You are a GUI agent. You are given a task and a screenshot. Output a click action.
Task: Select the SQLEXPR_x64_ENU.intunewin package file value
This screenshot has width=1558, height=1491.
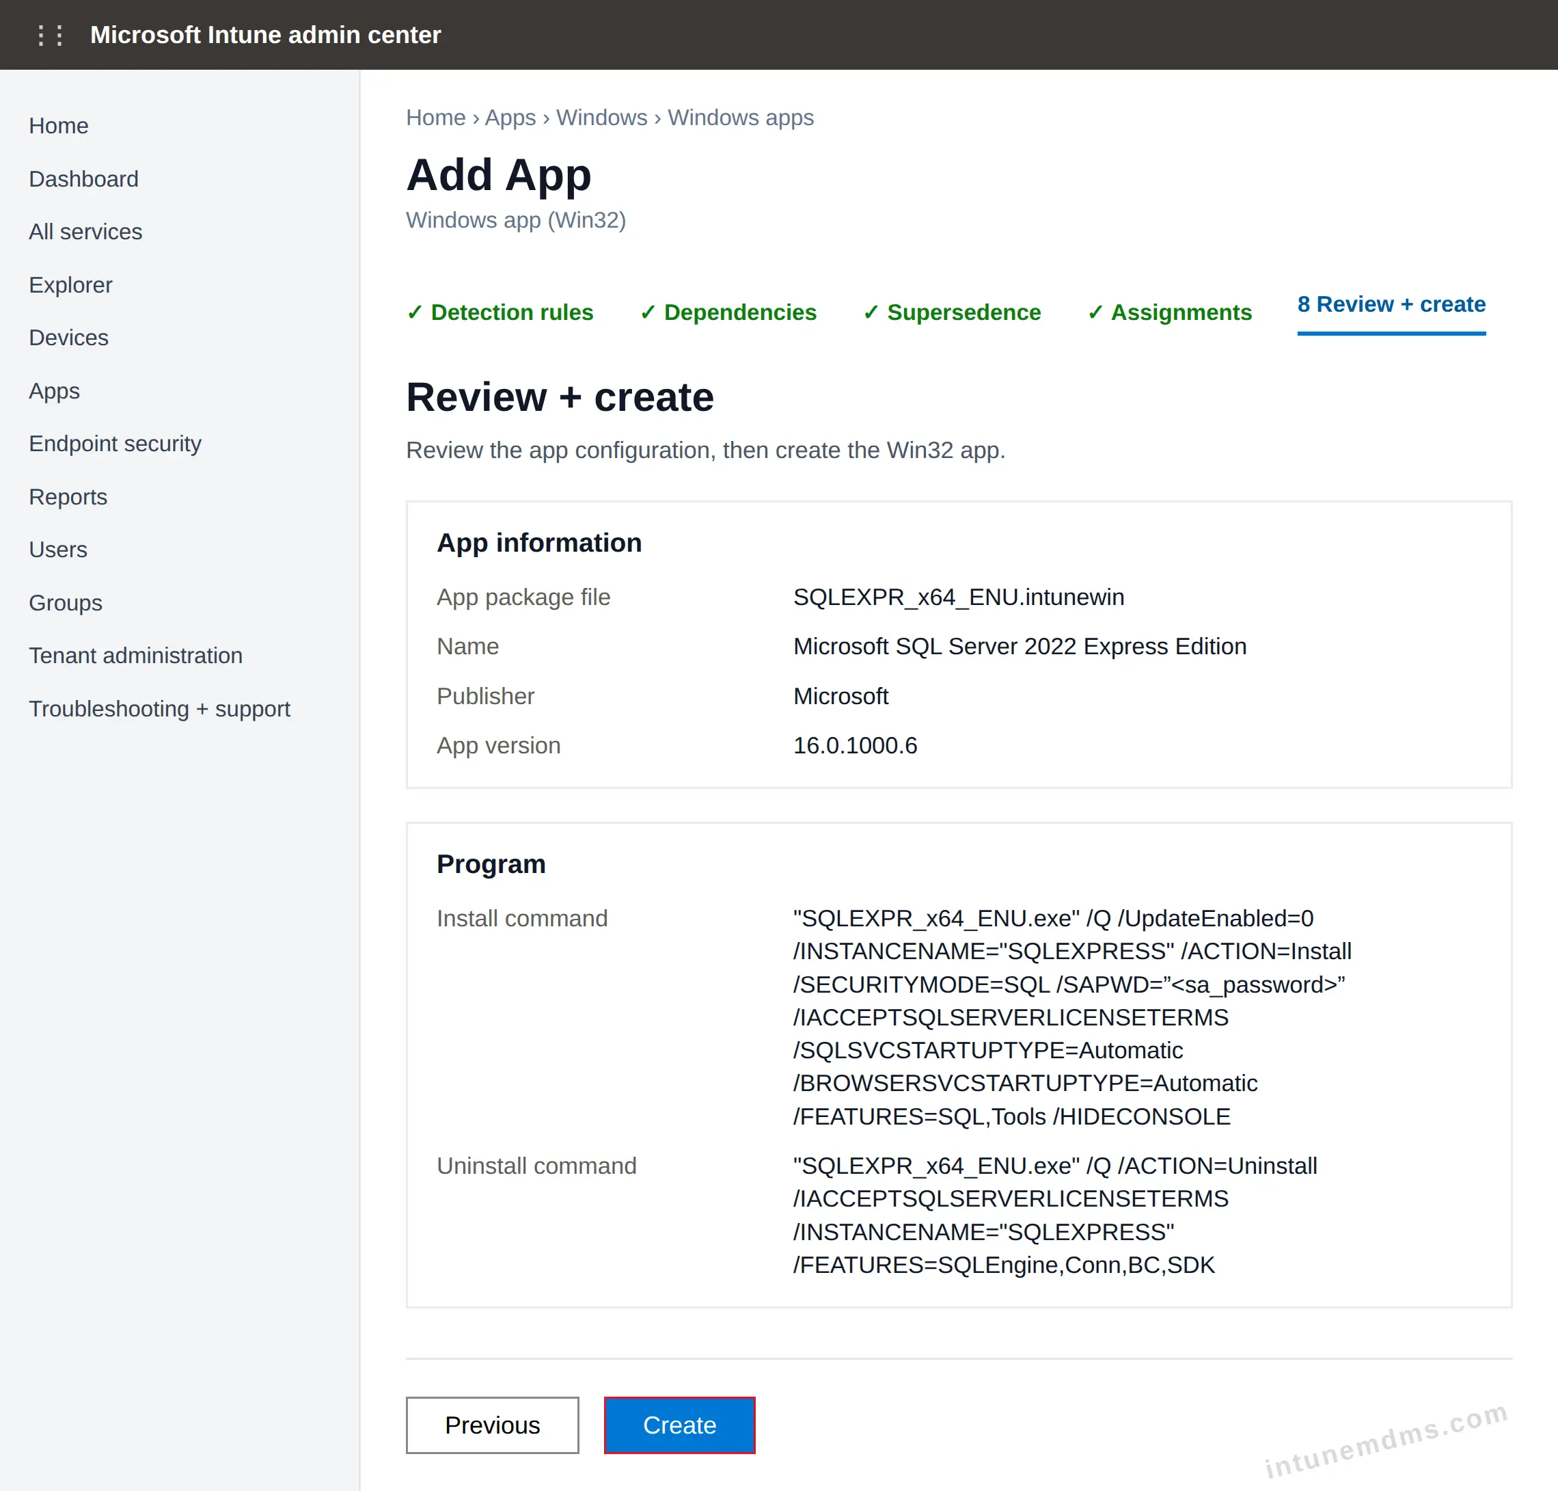(x=958, y=597)
